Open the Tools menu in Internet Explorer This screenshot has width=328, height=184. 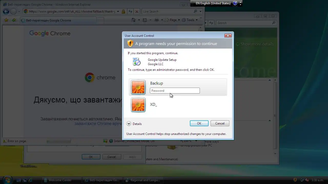pyautogui.click(x=190, y=20)
